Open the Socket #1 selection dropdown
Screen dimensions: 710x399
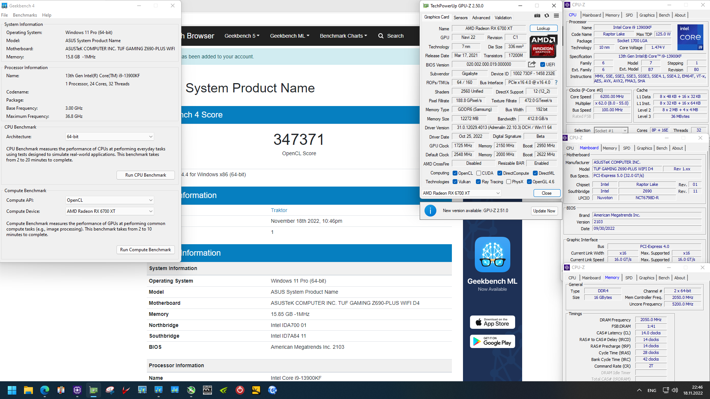pyautogui.click(x=611, y=130)
